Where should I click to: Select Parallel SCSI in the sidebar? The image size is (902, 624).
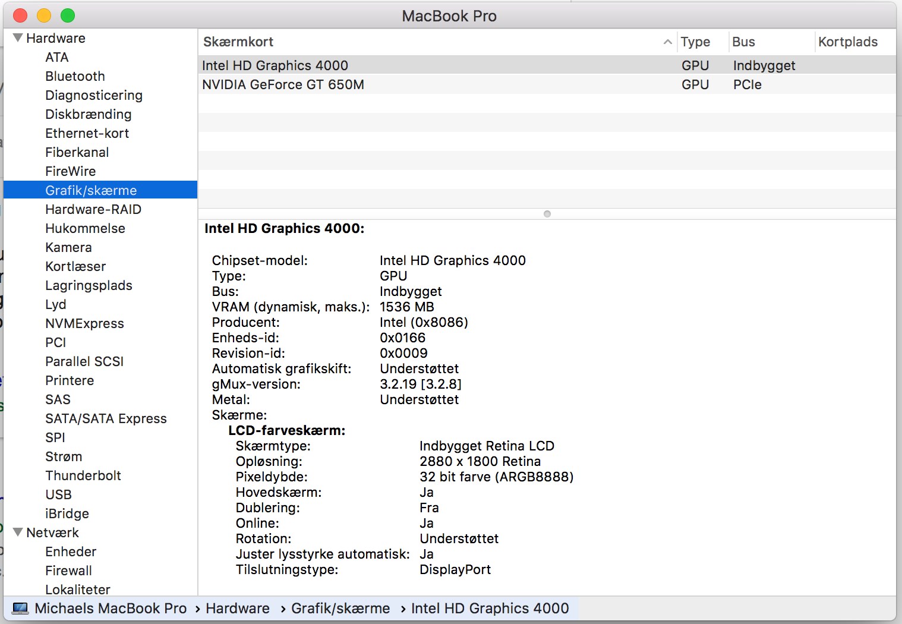(x=84, y=361)
